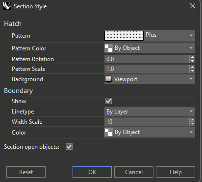Open Help for Section Style

click(176, 172)
